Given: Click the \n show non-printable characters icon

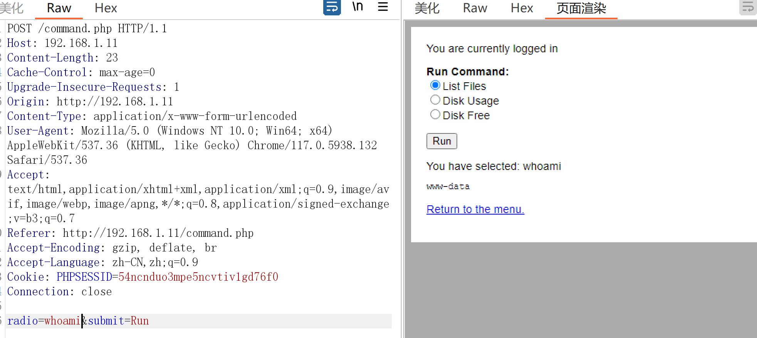Looking at the screenshot, I should click(358, 7).
